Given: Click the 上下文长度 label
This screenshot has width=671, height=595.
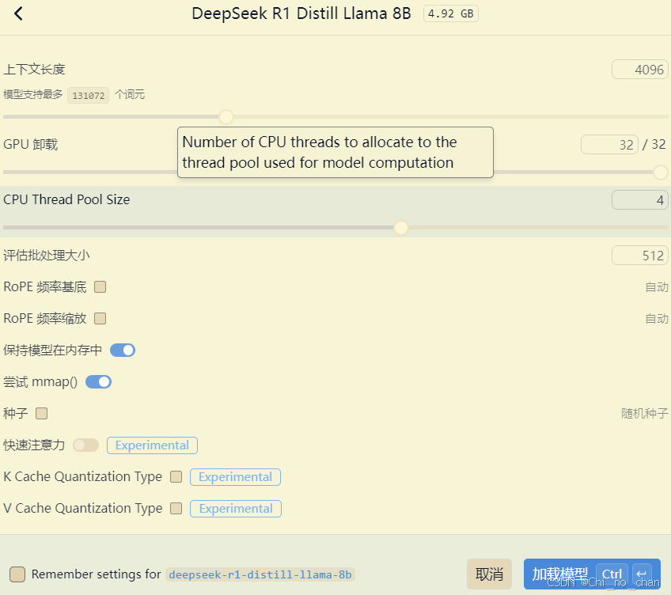Looking at the screenshot, I should (34, 69).
